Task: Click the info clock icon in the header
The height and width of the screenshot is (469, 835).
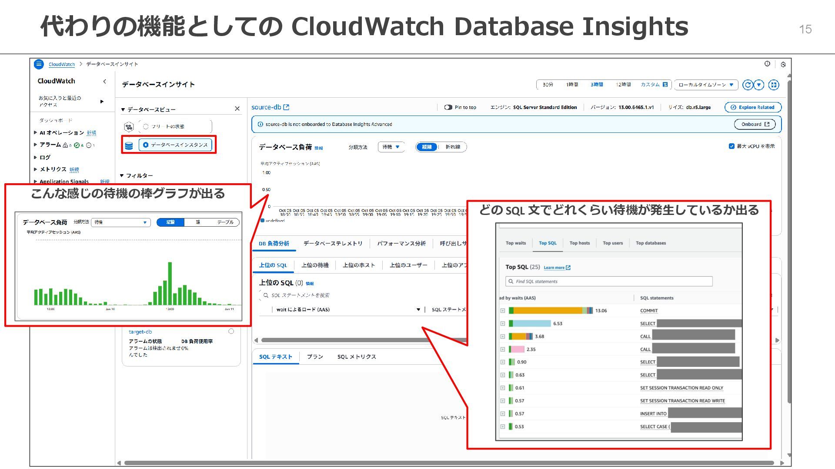Action: [x=767, y=64]
